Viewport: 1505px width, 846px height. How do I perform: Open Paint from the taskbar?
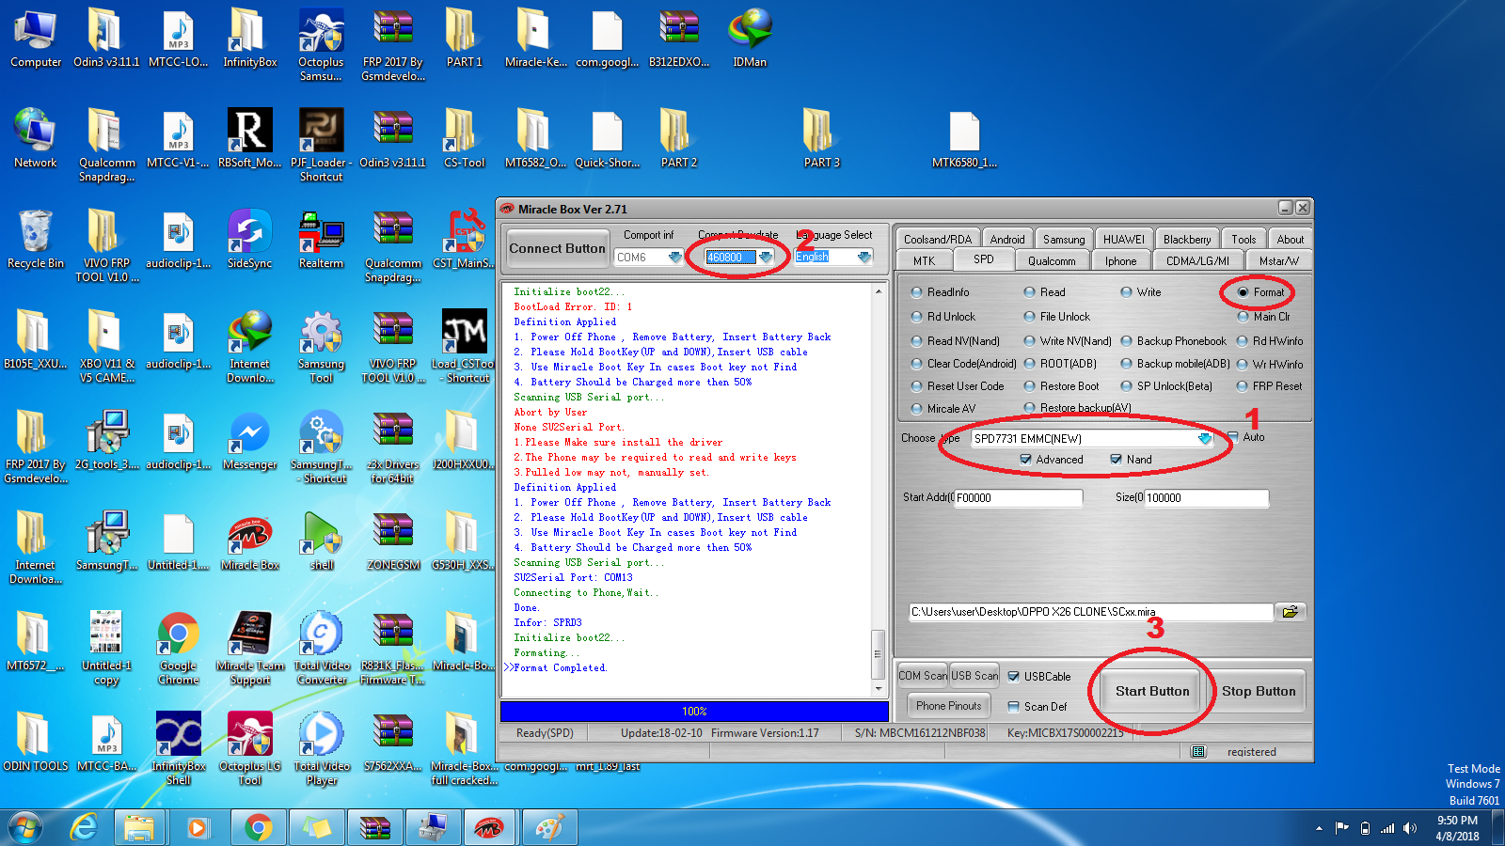pyautogui.click(x=548, y=827)
